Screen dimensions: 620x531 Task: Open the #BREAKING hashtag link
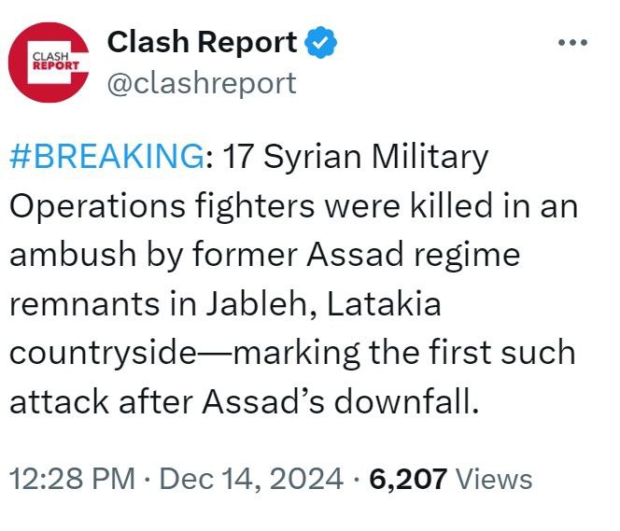click(x=106, y=158)
